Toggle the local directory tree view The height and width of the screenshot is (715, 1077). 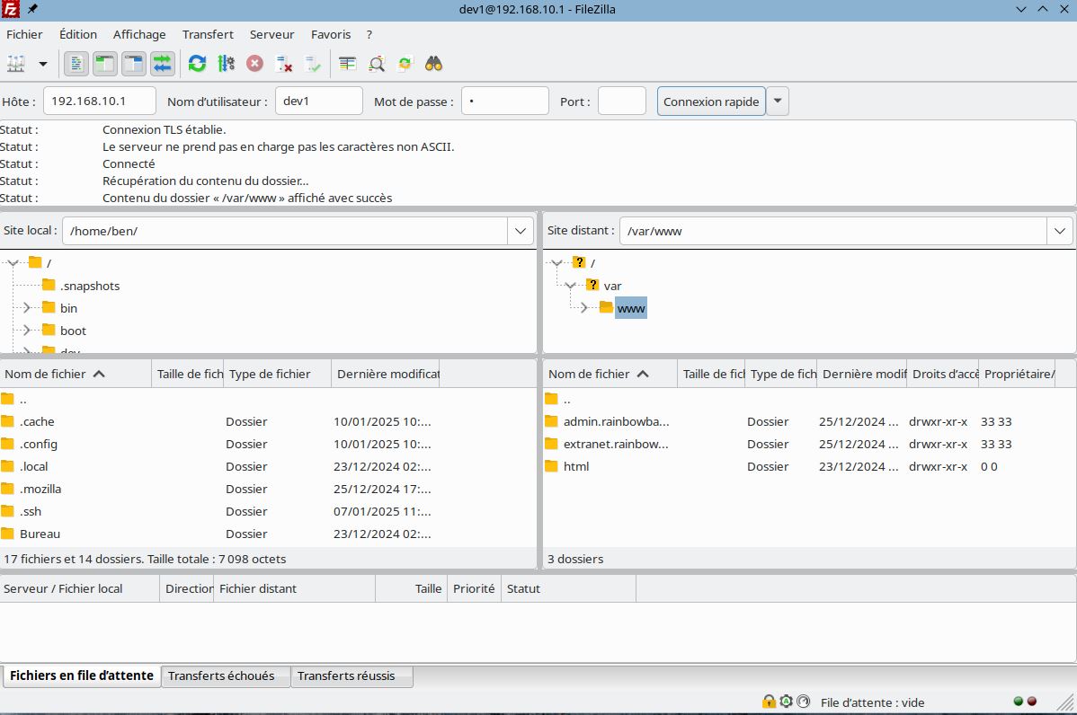[x=105, y=64]
